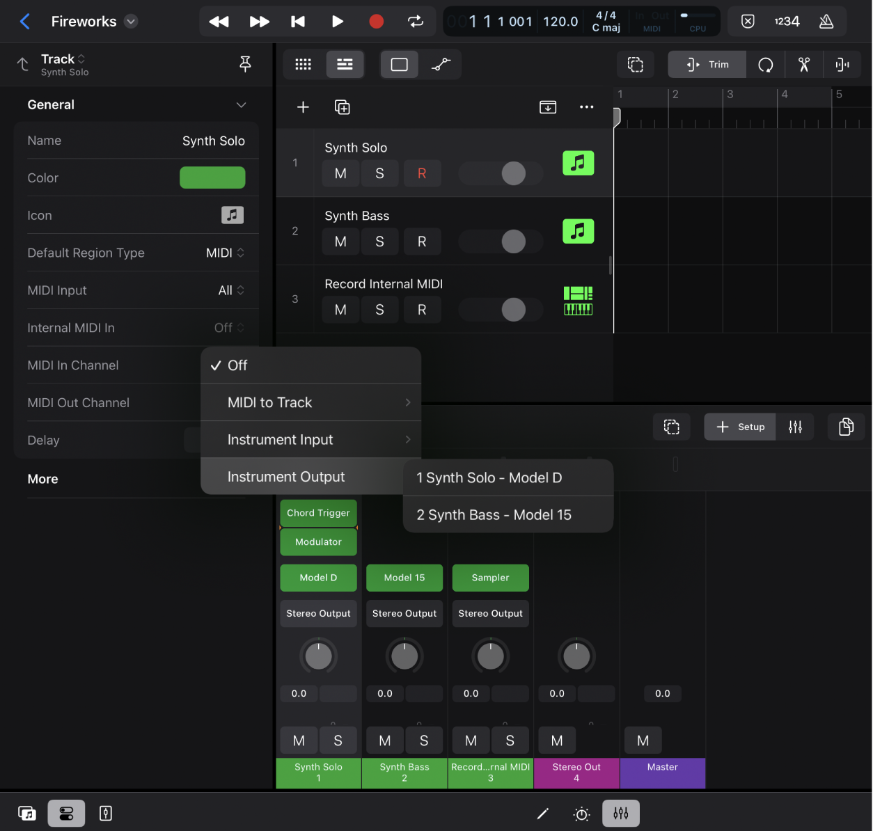Edit the Name field showing Synth Solo
Image resolution: width=873 pixels, height=831 pixels.
point(214,141)
